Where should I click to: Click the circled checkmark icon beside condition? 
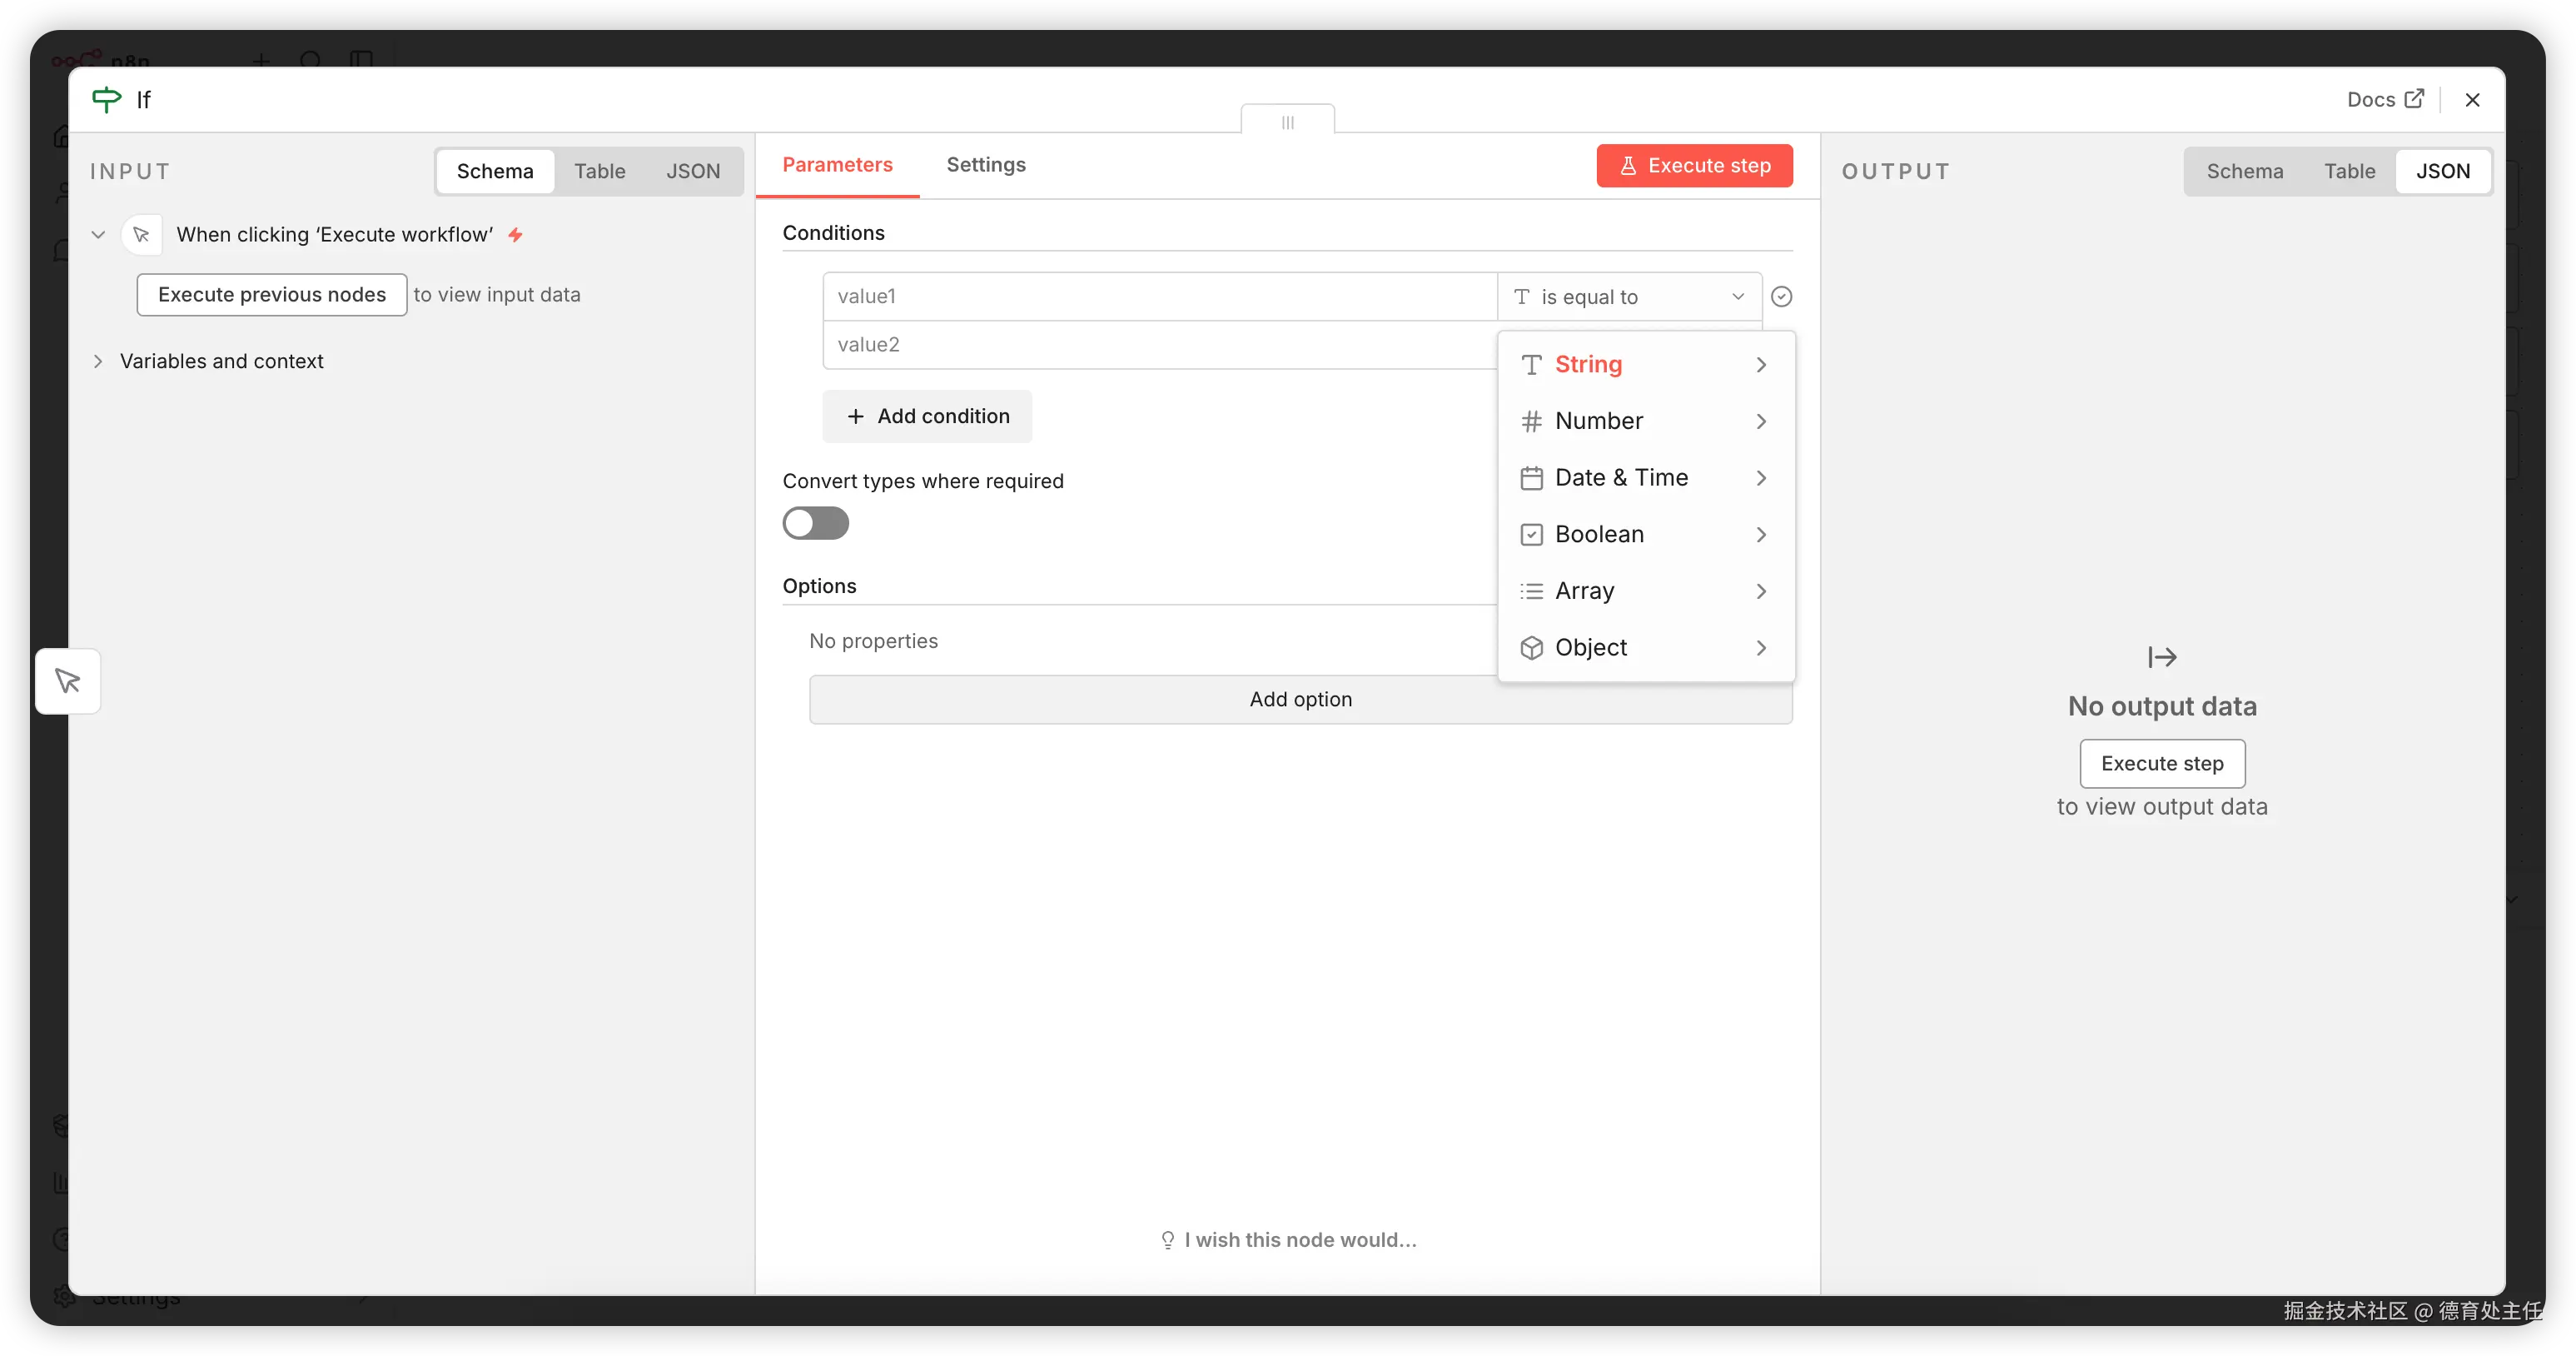[1781, 297]
